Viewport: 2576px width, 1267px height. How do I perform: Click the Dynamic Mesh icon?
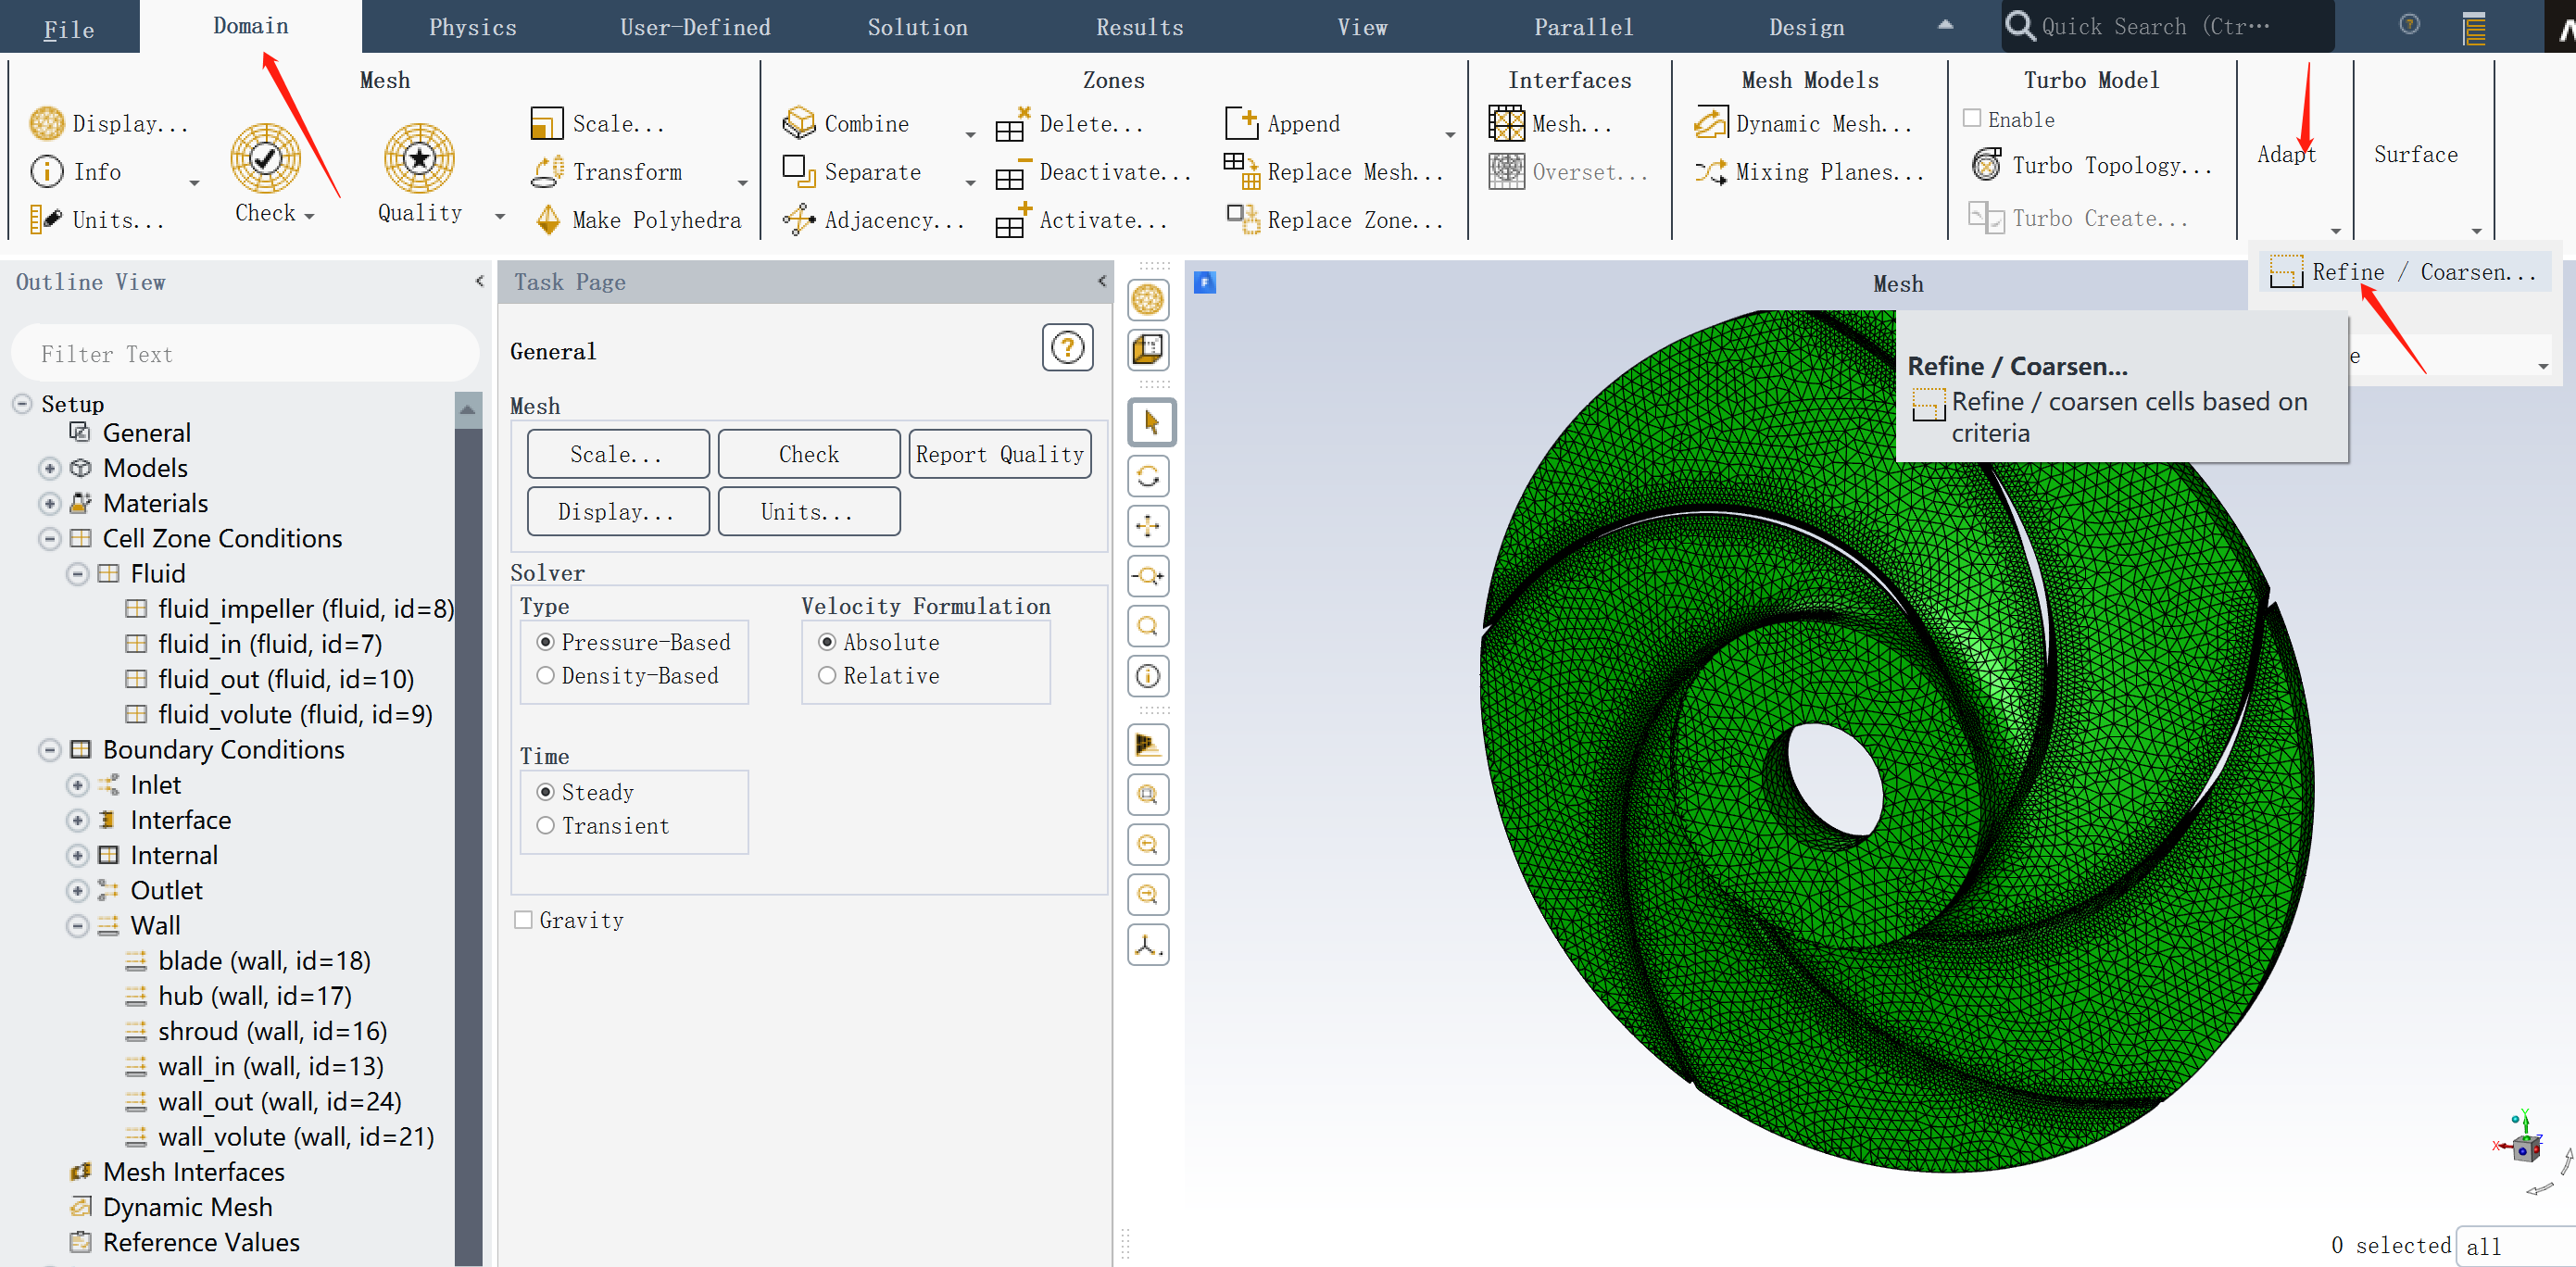[x=1710, y=123]
